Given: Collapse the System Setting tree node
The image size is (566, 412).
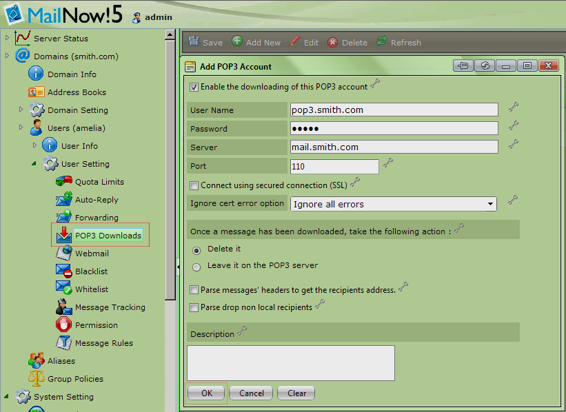Looking at the screenshot, I should (6, 396).
